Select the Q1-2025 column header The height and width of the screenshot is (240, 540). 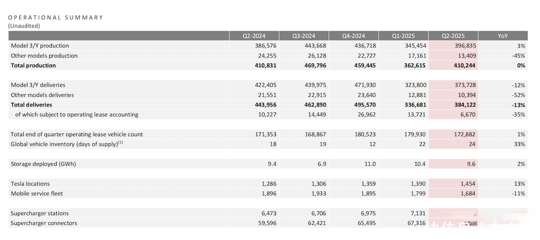pos(403,36)
